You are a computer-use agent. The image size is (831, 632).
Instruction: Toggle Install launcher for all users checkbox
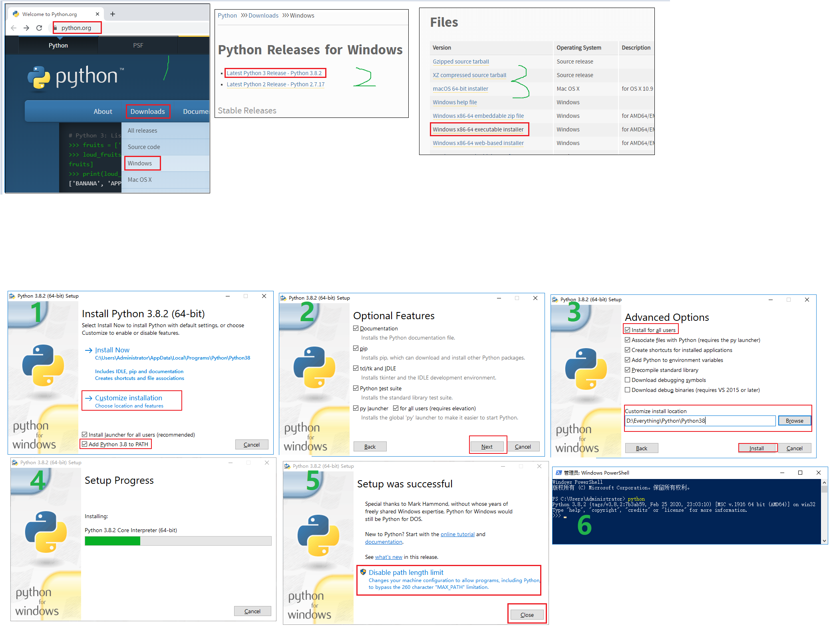tap(85, 435)
